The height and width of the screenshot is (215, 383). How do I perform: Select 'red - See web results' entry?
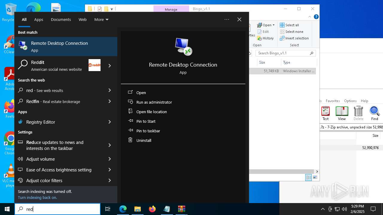59,90
